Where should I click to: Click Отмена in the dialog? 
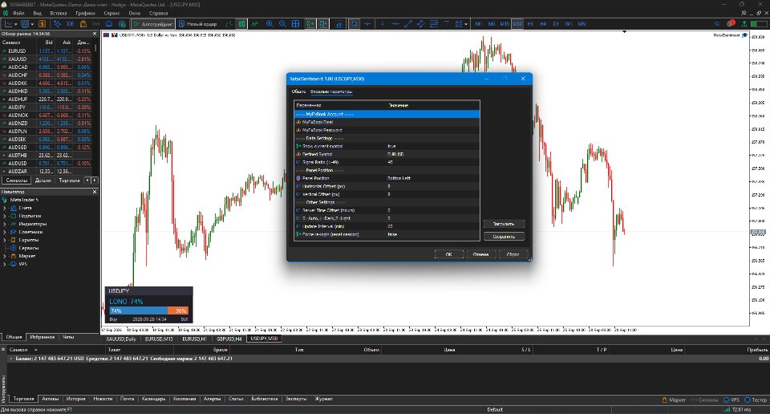[480, 254]
